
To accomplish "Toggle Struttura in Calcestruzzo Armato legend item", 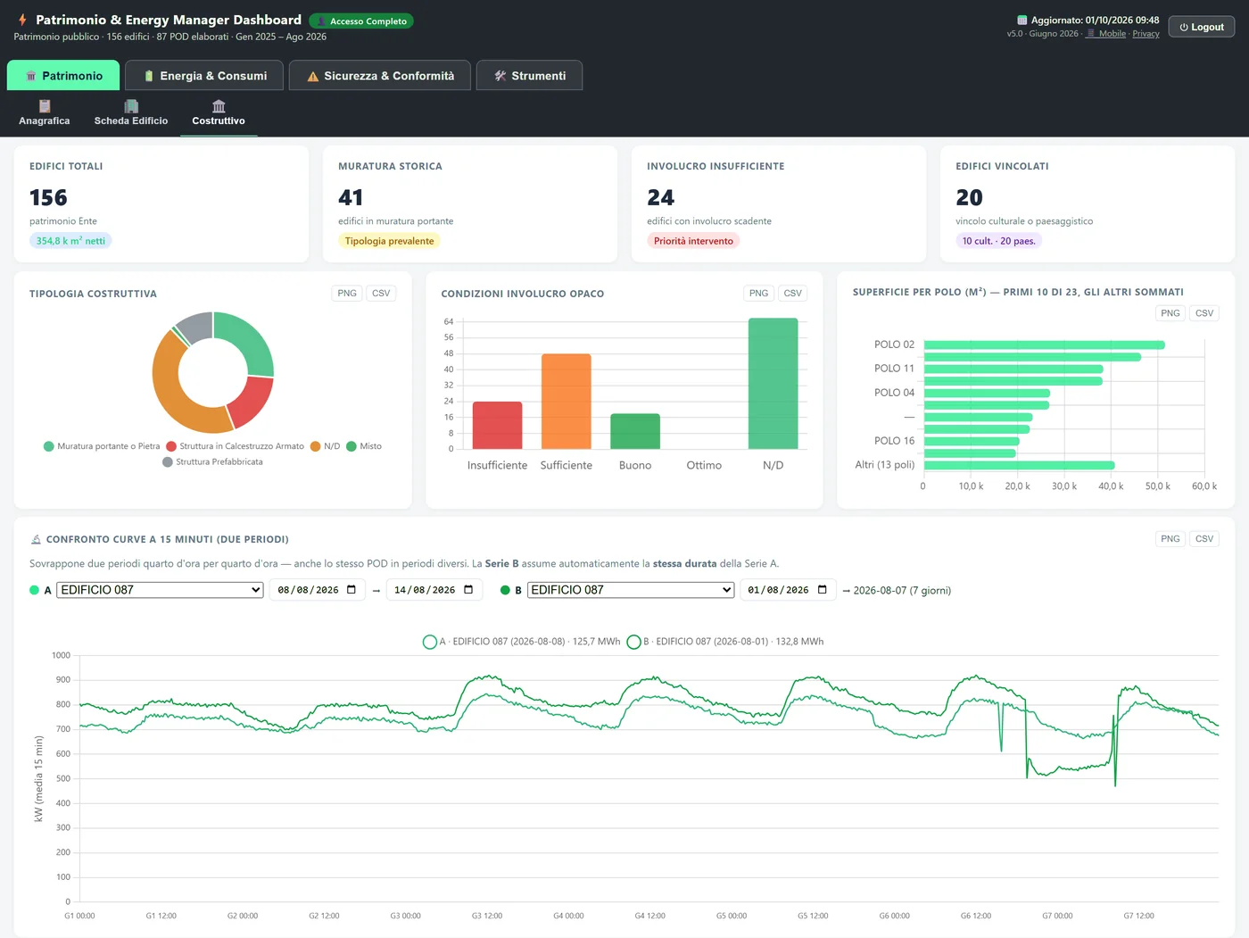I will pos(235,446).
